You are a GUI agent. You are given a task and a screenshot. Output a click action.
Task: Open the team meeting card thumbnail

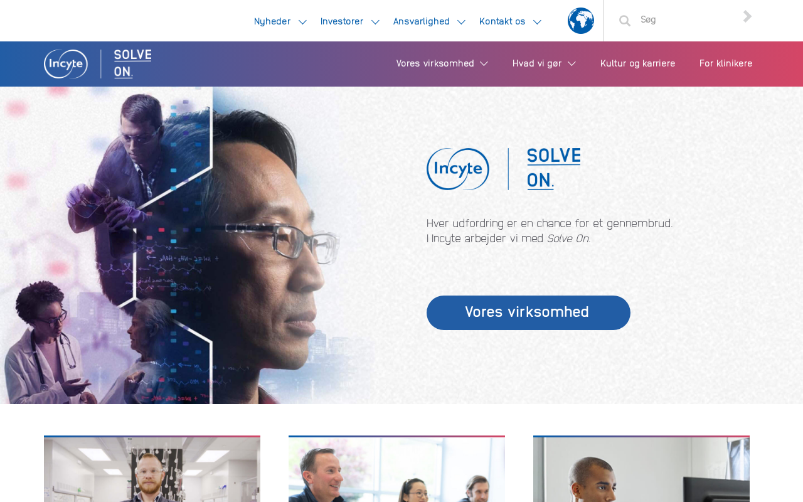(x=396, y=469)
